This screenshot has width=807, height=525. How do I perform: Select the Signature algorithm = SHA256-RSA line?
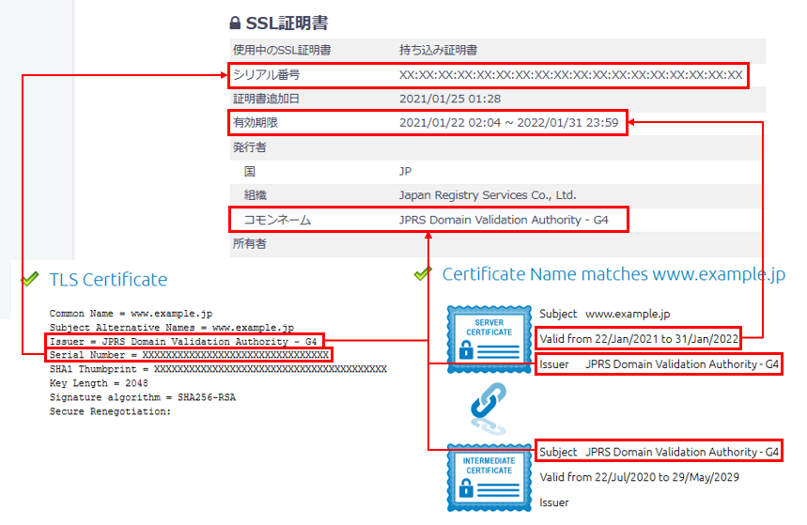[143, 397]
